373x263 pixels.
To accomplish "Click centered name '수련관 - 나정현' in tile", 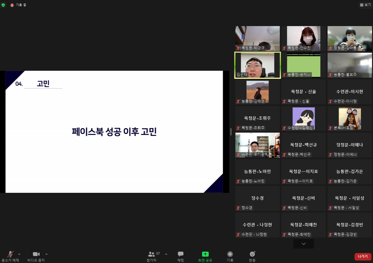I will [x=257, y=225].
